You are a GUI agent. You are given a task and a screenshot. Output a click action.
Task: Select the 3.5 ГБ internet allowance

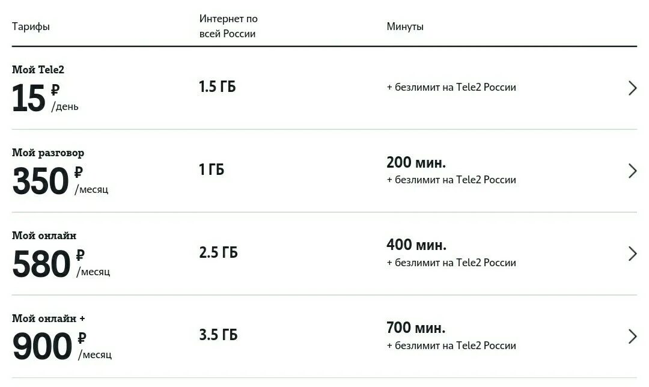(219, 335)
